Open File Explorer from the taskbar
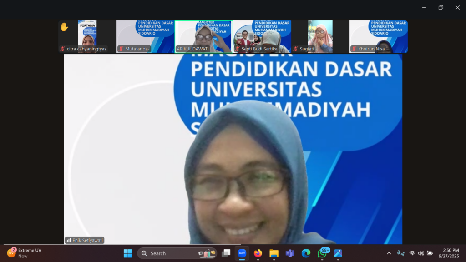Image resolution: width=466 pixels, height=262 pixels. point(274,253)
